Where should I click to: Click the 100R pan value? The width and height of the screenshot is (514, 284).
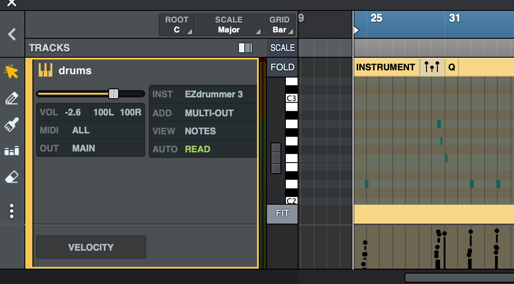[130, 112]
